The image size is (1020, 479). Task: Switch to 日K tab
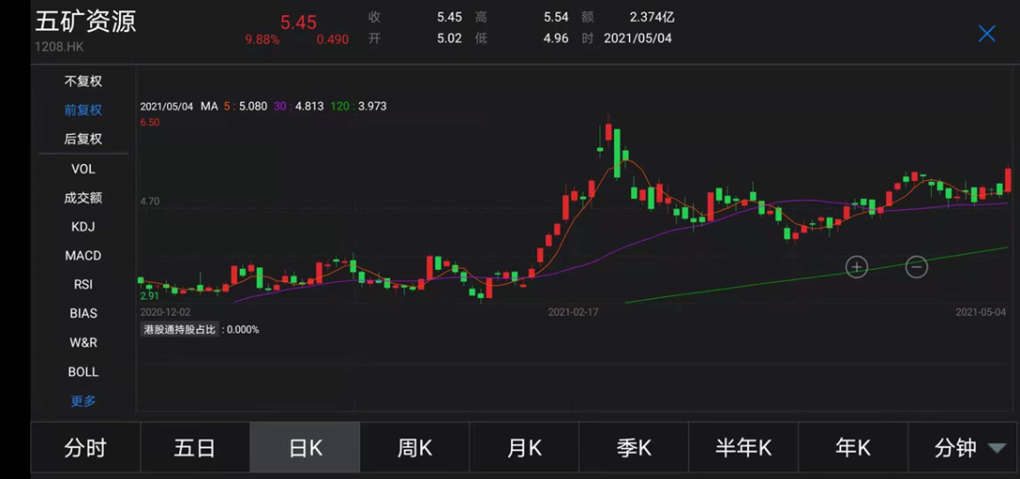(305, 447)
